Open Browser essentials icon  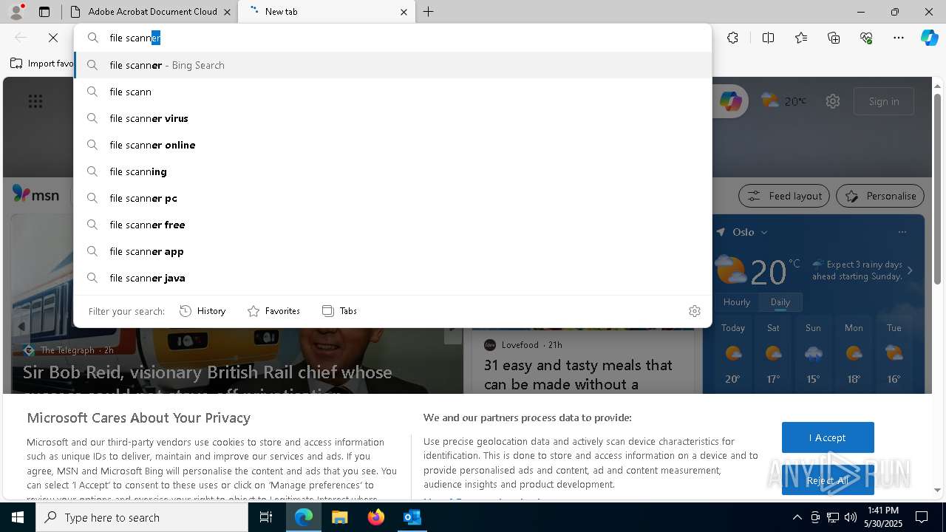tap(866, 38)
